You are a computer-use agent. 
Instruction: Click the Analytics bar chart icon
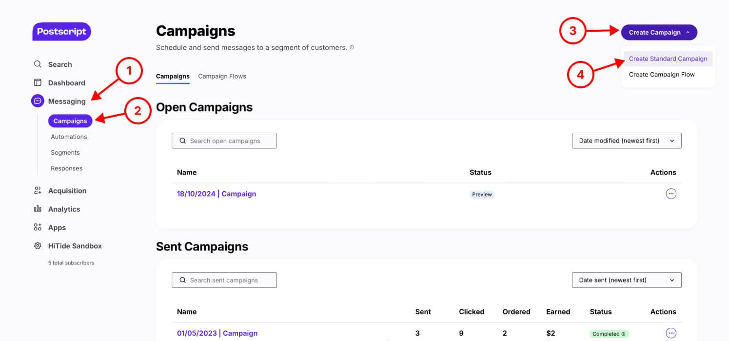tap(38, 209)
